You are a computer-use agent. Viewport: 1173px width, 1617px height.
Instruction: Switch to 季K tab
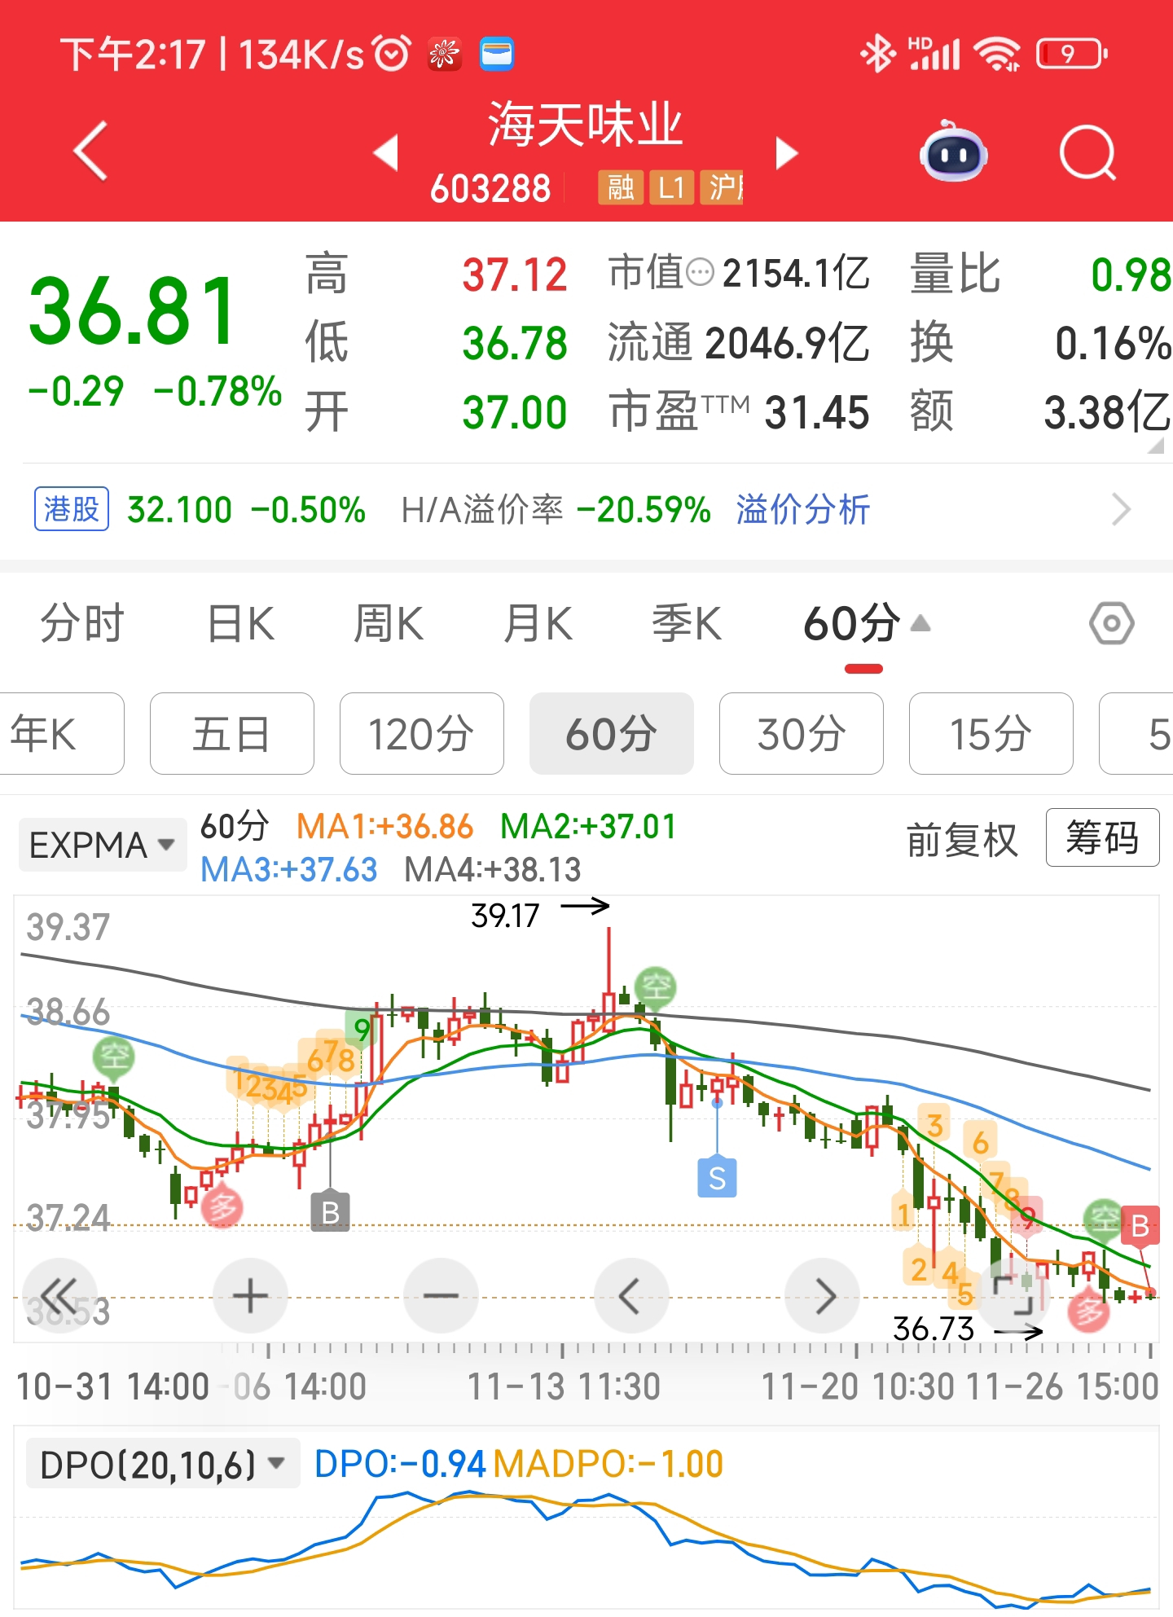coord(687,624)
